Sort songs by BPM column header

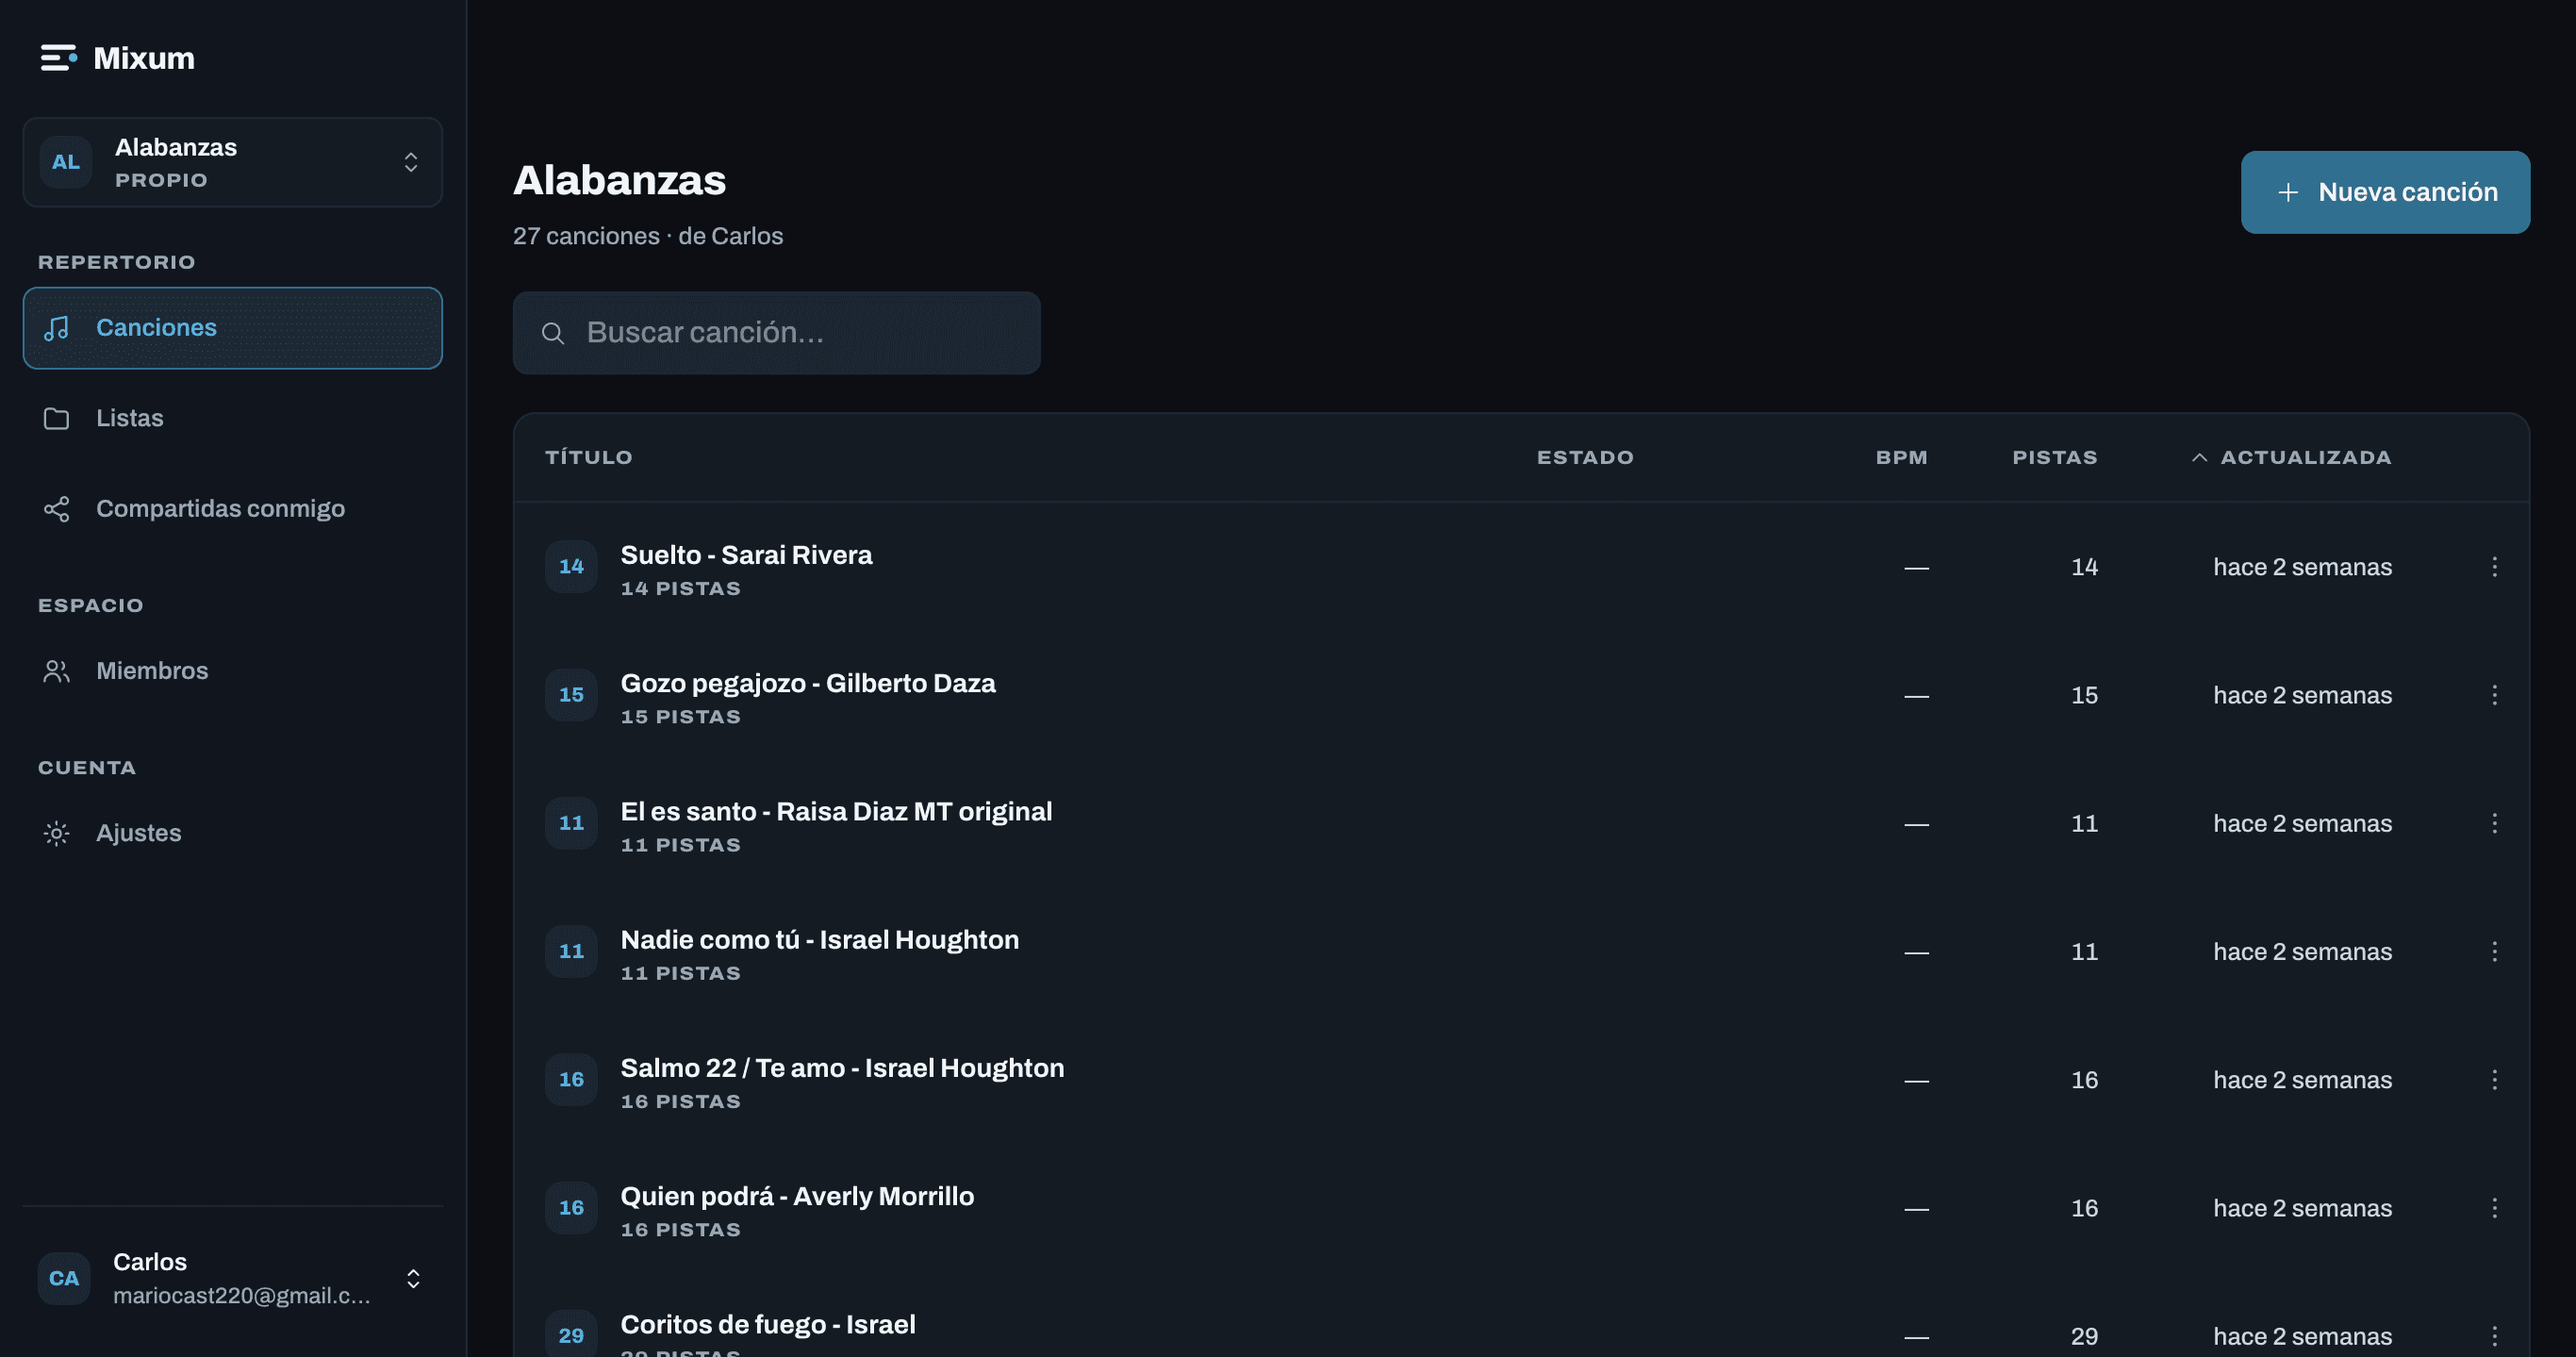click(1901, 457)
